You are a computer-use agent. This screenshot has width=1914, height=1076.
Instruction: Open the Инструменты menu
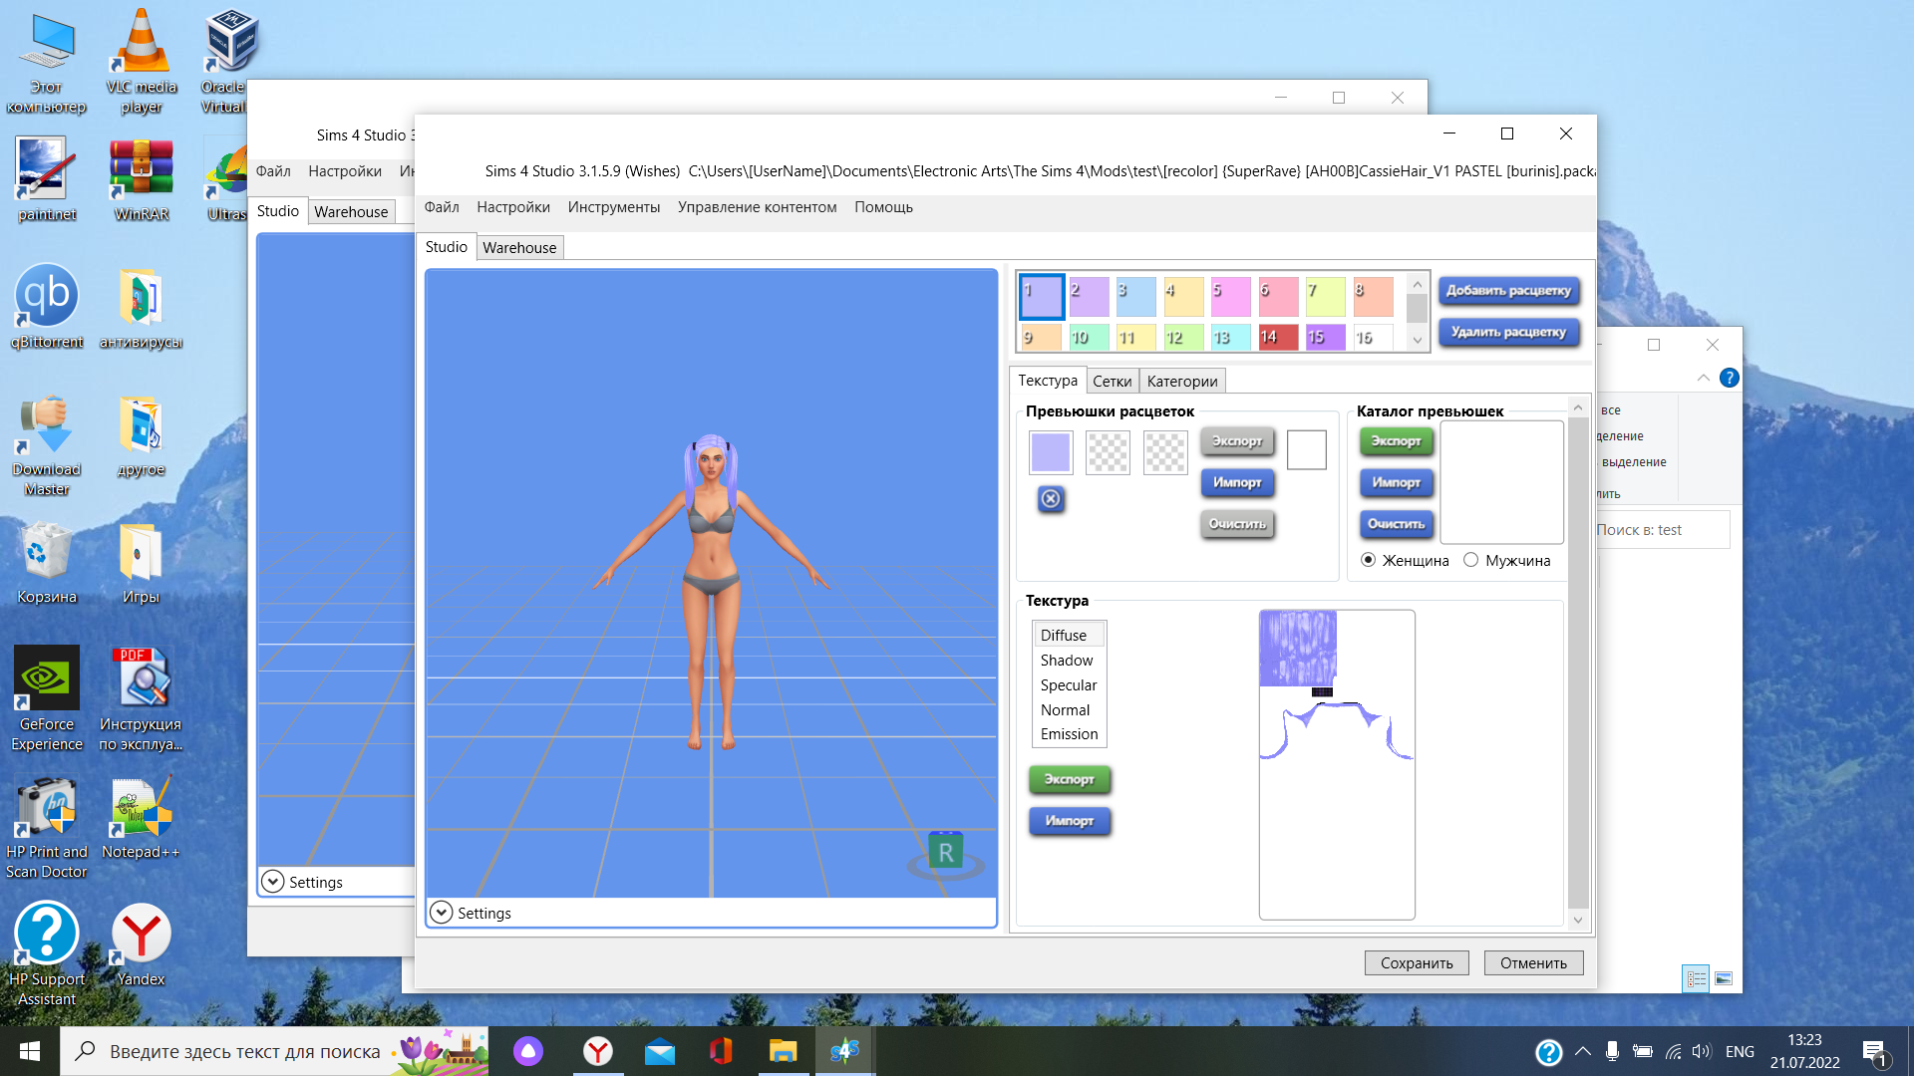(x=613, y=207)
